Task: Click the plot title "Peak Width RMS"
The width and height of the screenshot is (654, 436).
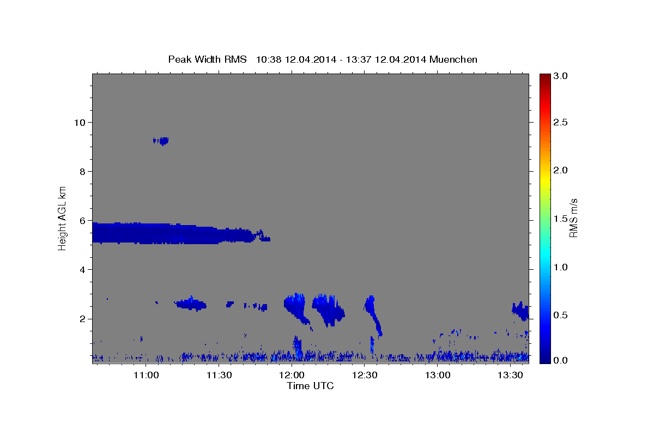Action: [207, 59]
